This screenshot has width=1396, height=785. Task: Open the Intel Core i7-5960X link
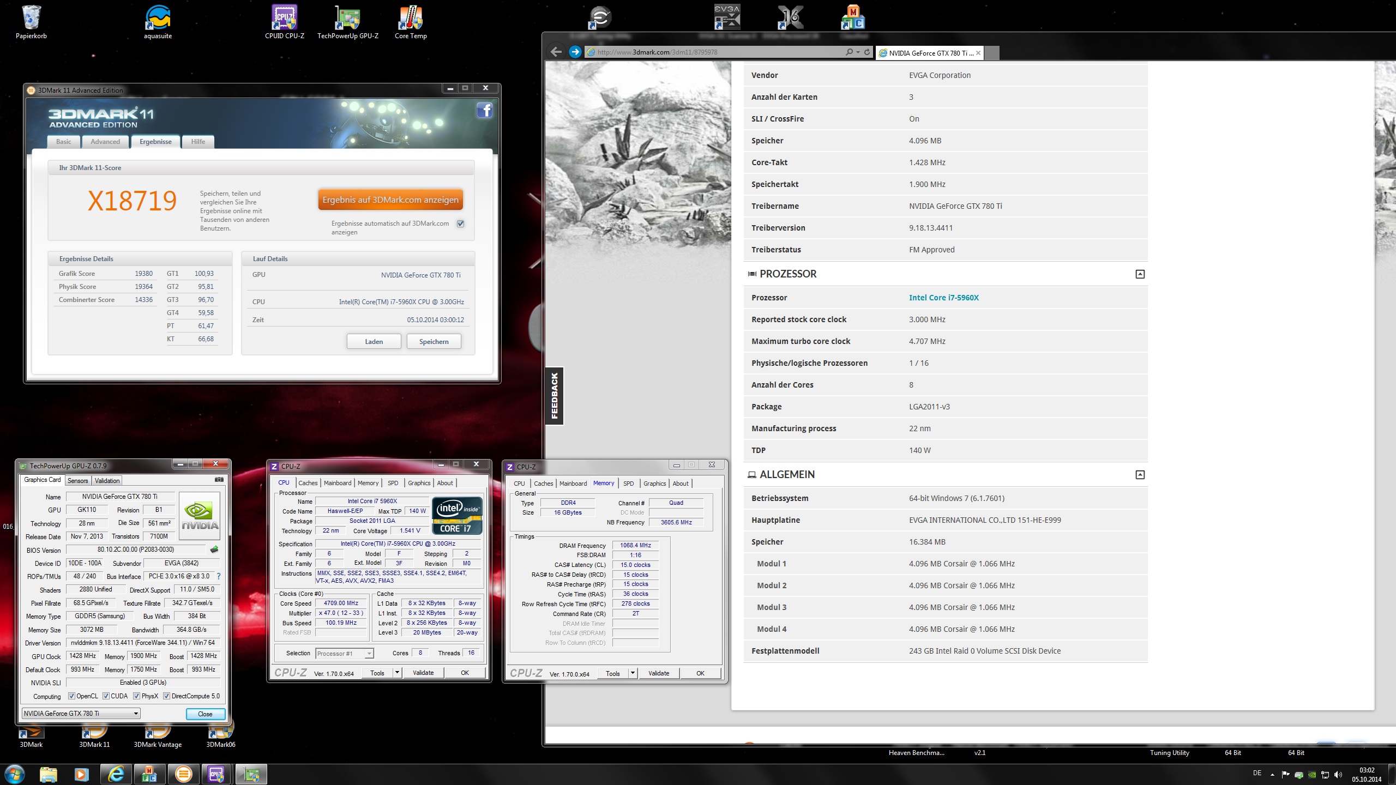click(944, 298)
